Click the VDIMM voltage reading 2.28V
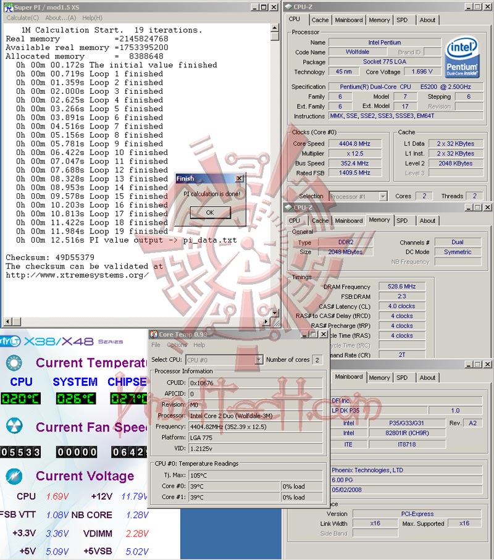Image resolution: width=494 pixels, height=560 pixels. pos(137,533)
